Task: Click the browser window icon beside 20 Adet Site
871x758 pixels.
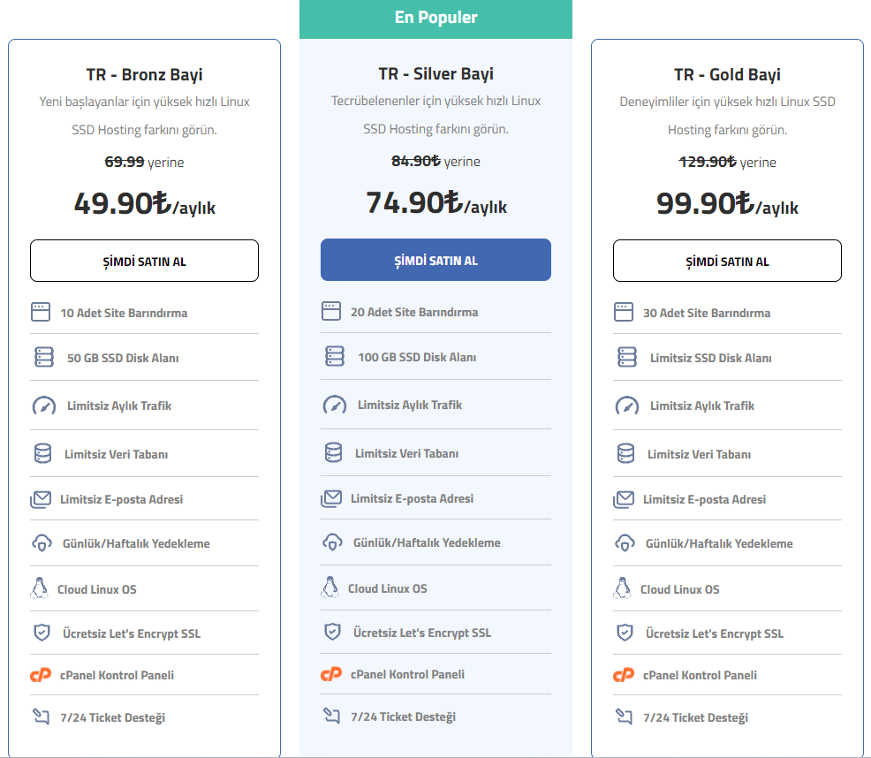Action: click(331, 311)
